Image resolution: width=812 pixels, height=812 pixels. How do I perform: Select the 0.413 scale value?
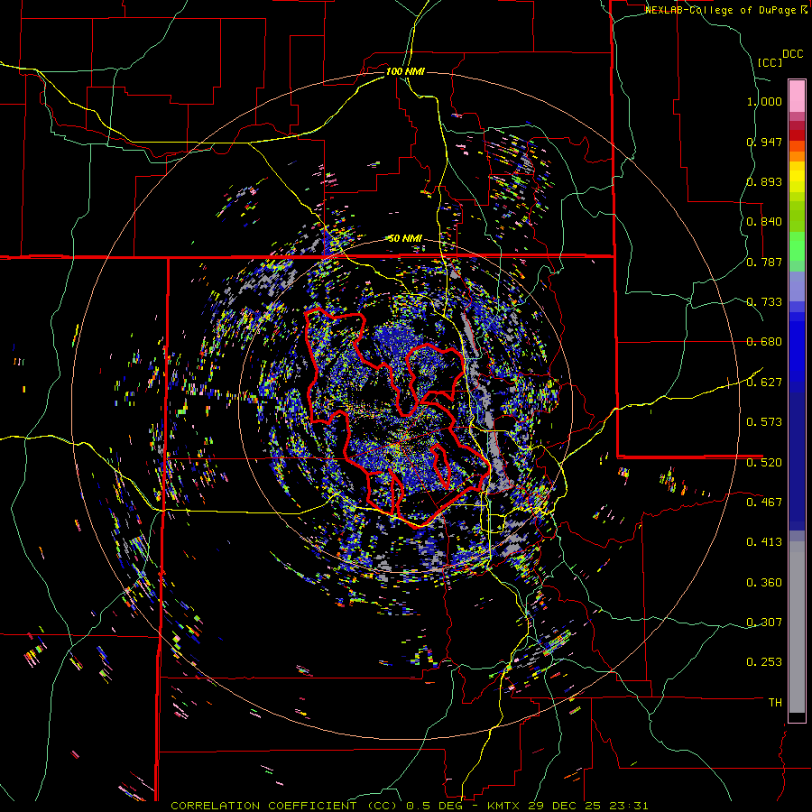(764, 541)
